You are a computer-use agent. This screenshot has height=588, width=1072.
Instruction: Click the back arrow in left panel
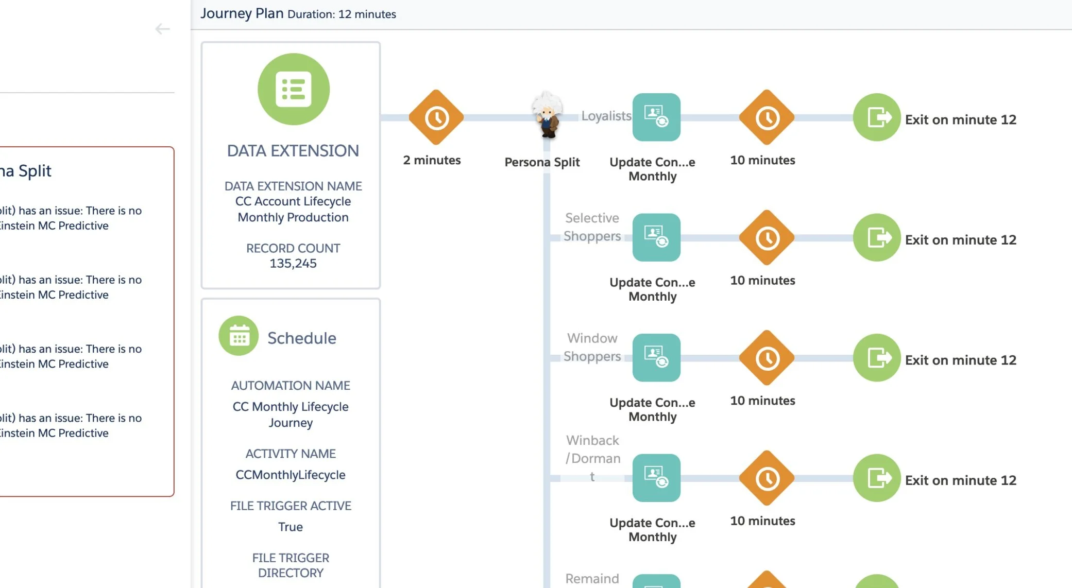(x=162, y=29)
